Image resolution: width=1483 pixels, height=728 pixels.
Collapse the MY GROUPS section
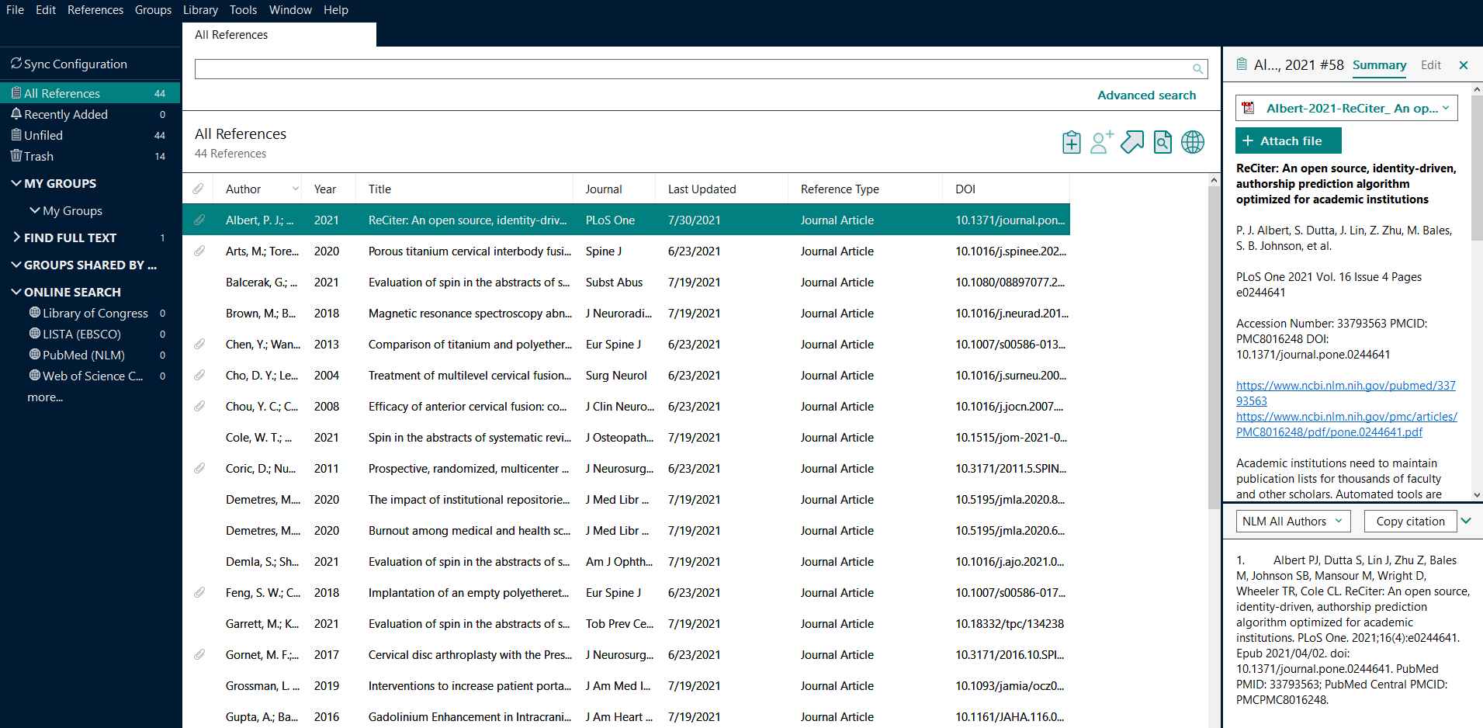[16, 183]
